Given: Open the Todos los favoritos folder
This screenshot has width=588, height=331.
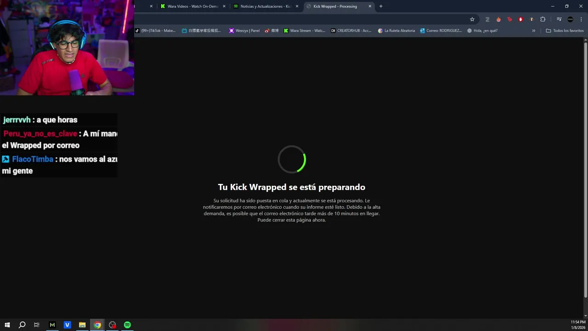Looking at the screenshot, I should tap(565, 31).
